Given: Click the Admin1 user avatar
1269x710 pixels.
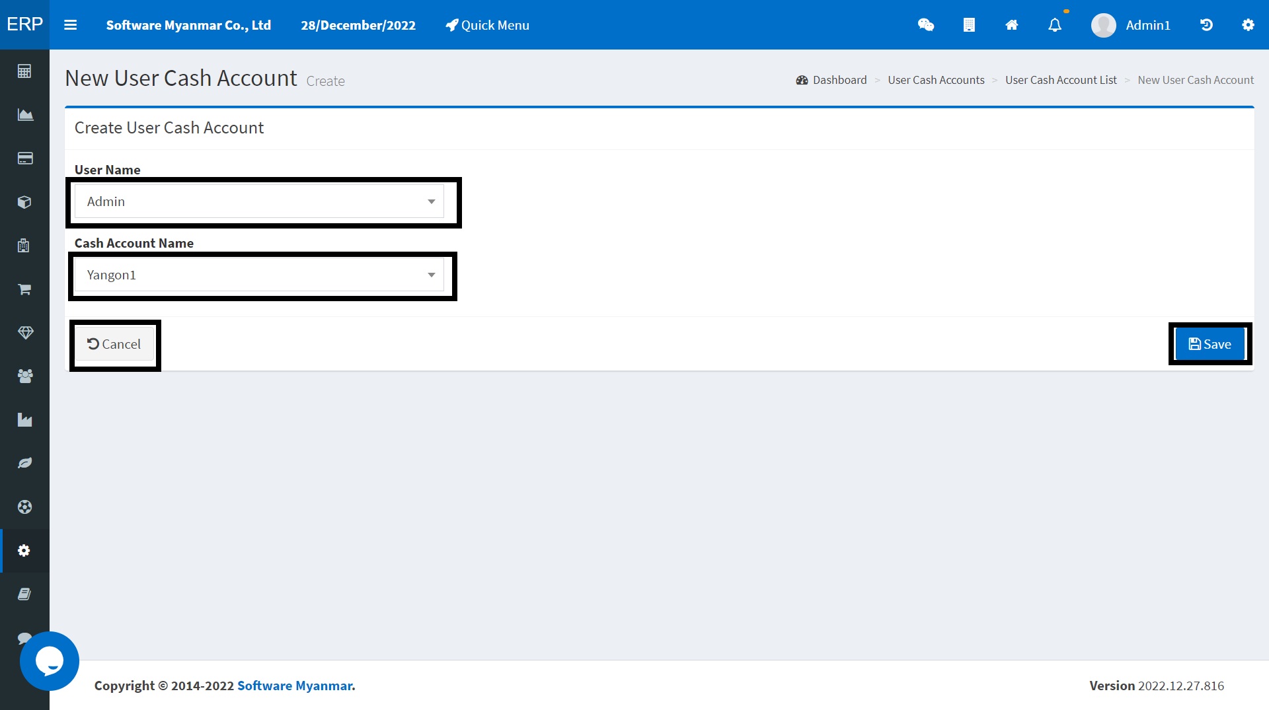Looking at the screenshot, I should click(x=1103, y=25).
